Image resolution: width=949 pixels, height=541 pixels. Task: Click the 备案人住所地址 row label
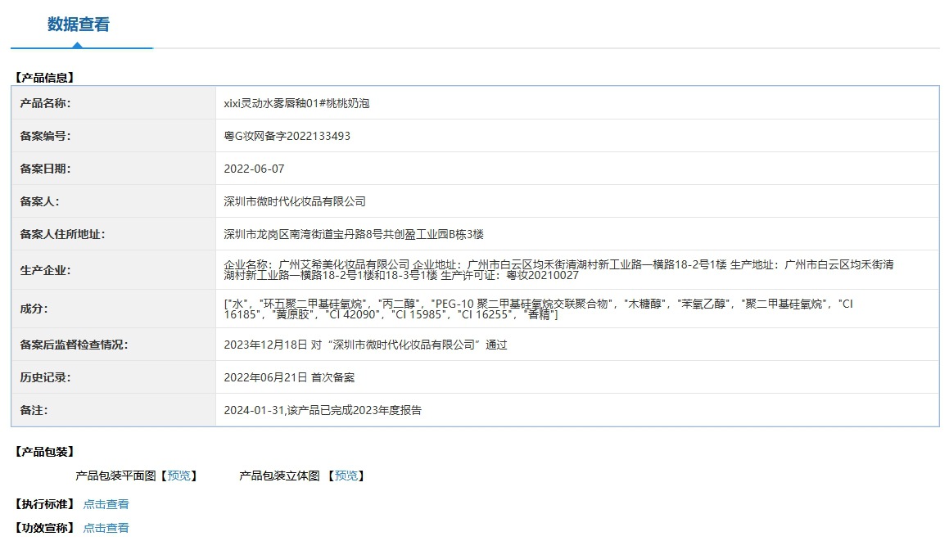[x=62, y=234]
